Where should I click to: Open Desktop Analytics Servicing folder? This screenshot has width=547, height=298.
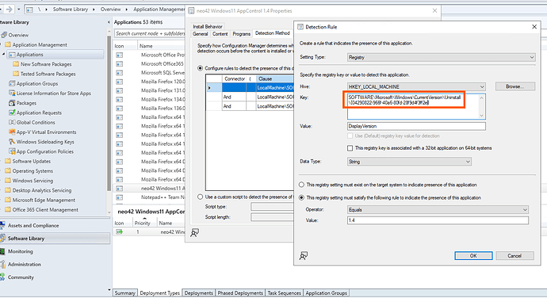coord(42,190)
